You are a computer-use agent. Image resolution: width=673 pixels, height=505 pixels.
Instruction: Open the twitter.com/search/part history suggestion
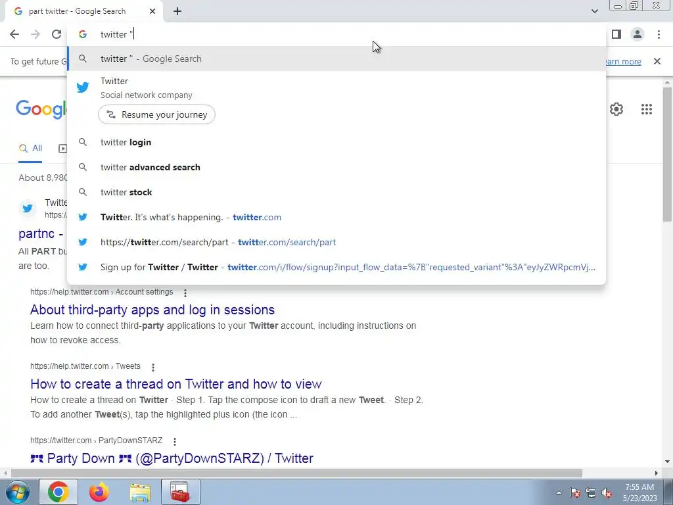336,242
